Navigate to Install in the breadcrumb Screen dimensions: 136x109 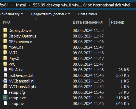point(21,5)
